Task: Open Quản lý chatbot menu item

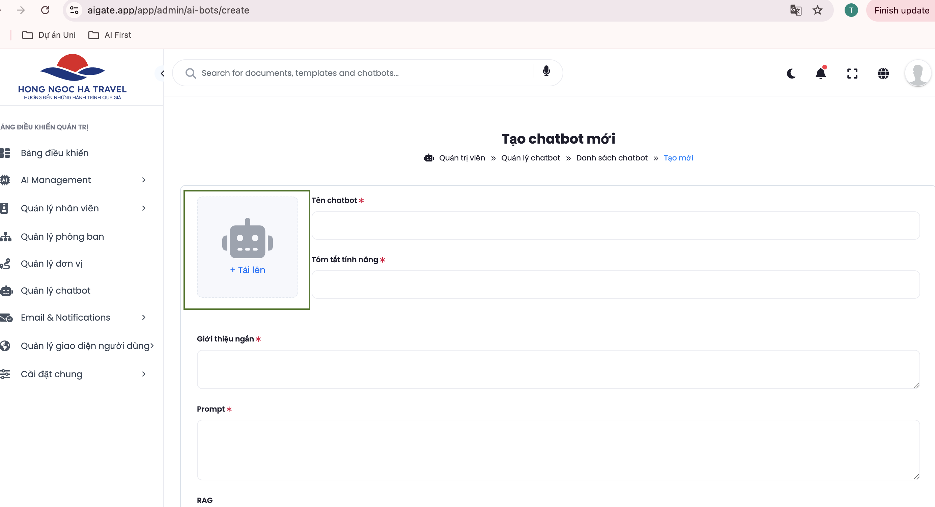Action: pyautogui.click(x=55, y=291)
